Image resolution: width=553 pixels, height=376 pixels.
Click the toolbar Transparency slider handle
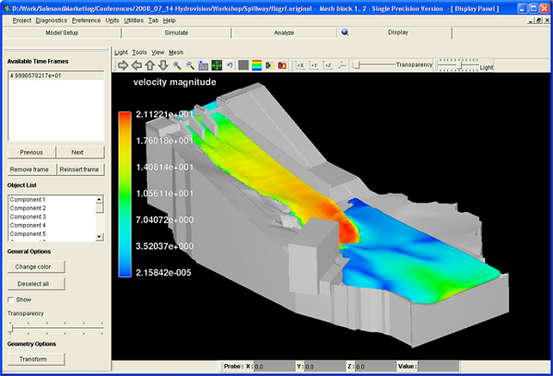tap(357, 65)
